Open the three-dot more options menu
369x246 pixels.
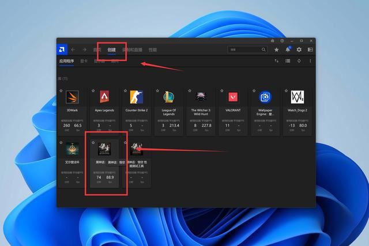[x=310, y=61]
